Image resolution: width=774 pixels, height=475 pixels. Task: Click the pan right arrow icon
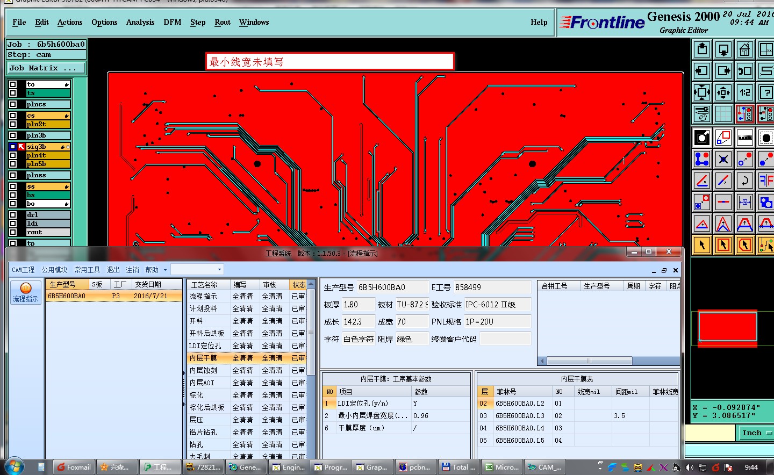coord(723,71)
